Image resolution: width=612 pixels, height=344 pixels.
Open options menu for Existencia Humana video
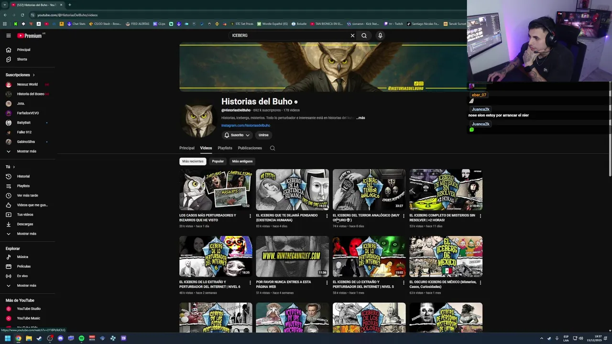tap(327, 216)
